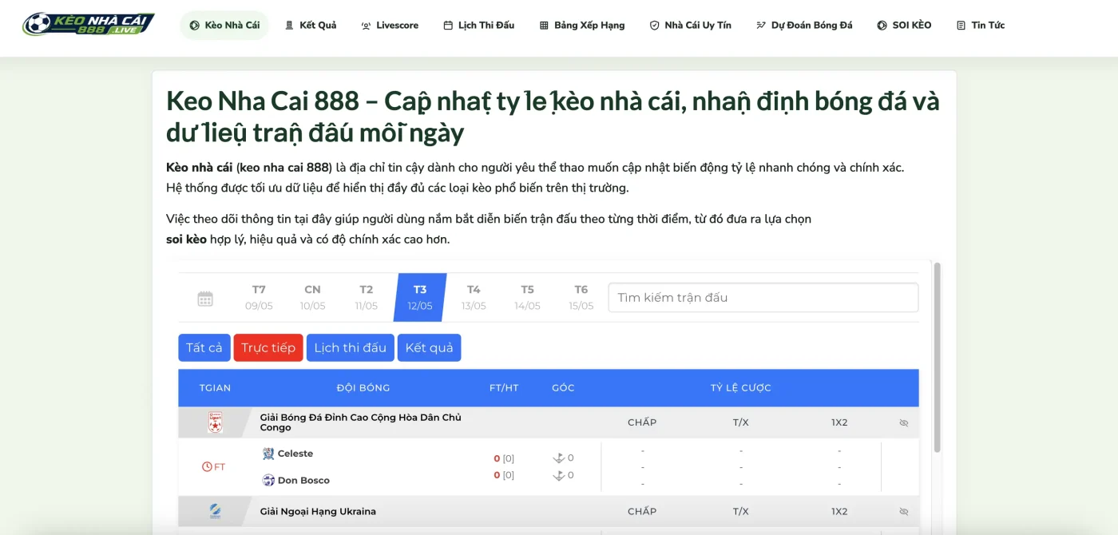The width and height of the screenshot is (1118, 535).
Task: Click the FT/HT column header
Action: click(504, 388)
